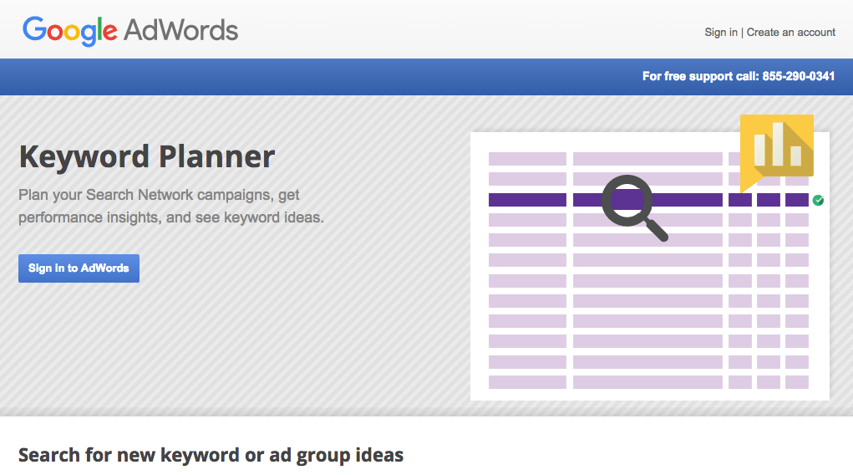Image resolution: width=853 pixels, height=475 pixels.
Task: Click the 'For free support call' text
Action: point(700,76)
